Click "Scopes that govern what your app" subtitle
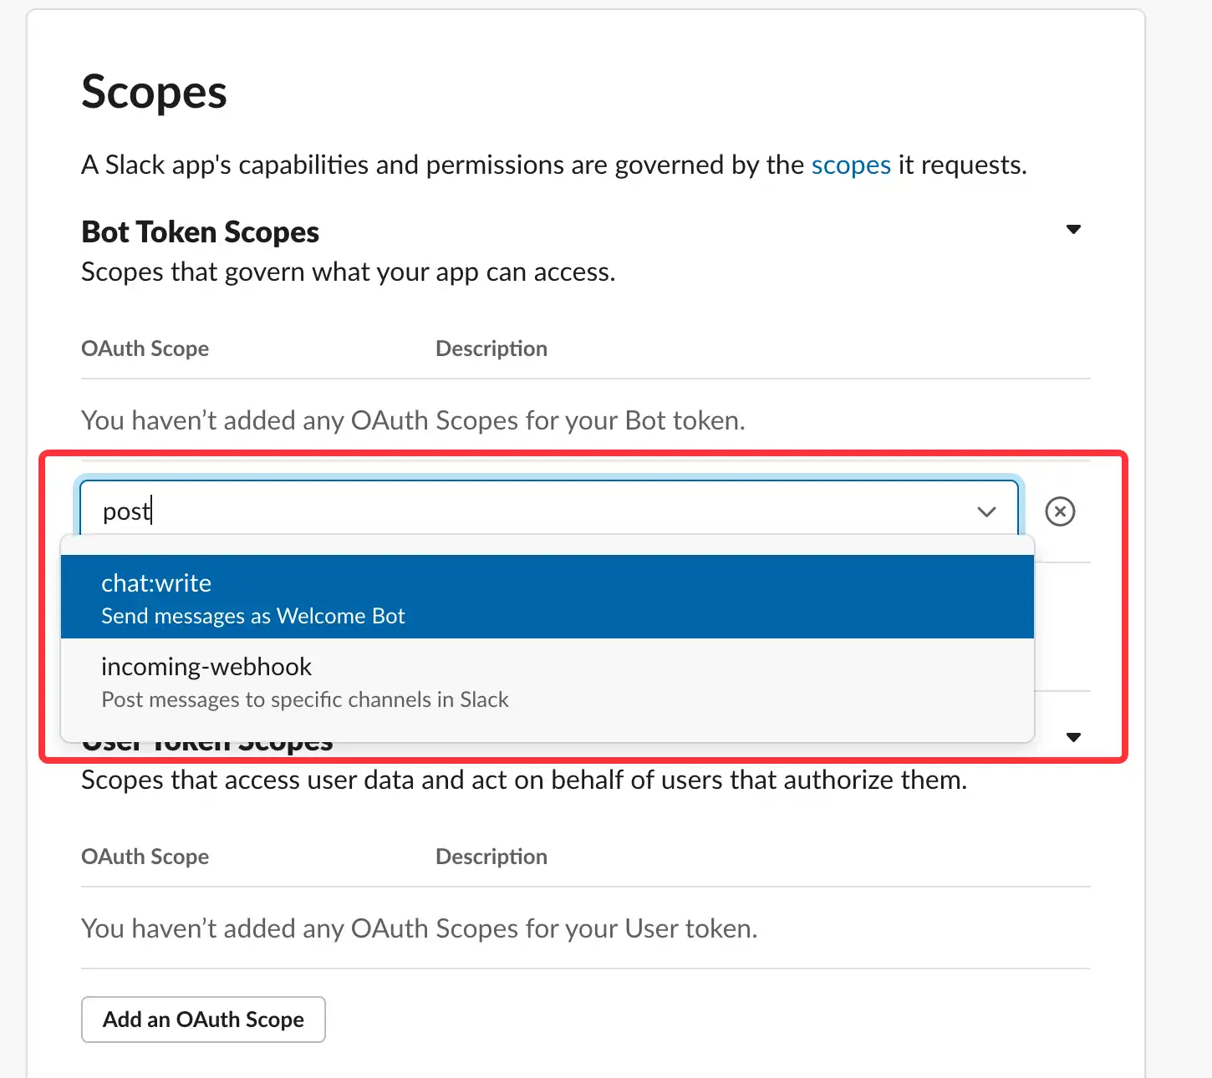 (x=348, y=272)
